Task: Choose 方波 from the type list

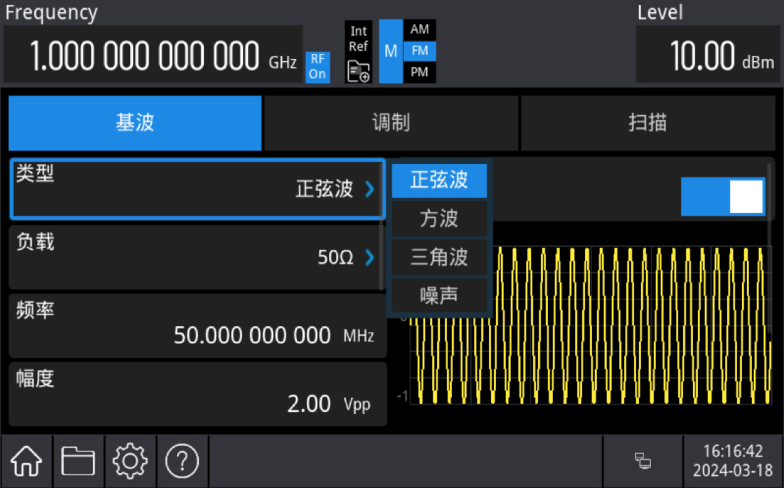Action: (x=439, y=218)
